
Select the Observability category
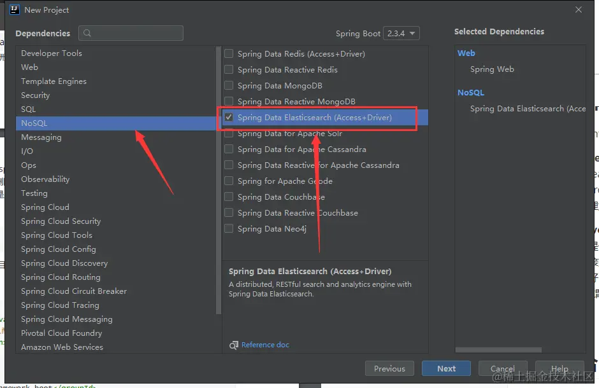pos(116,179)
